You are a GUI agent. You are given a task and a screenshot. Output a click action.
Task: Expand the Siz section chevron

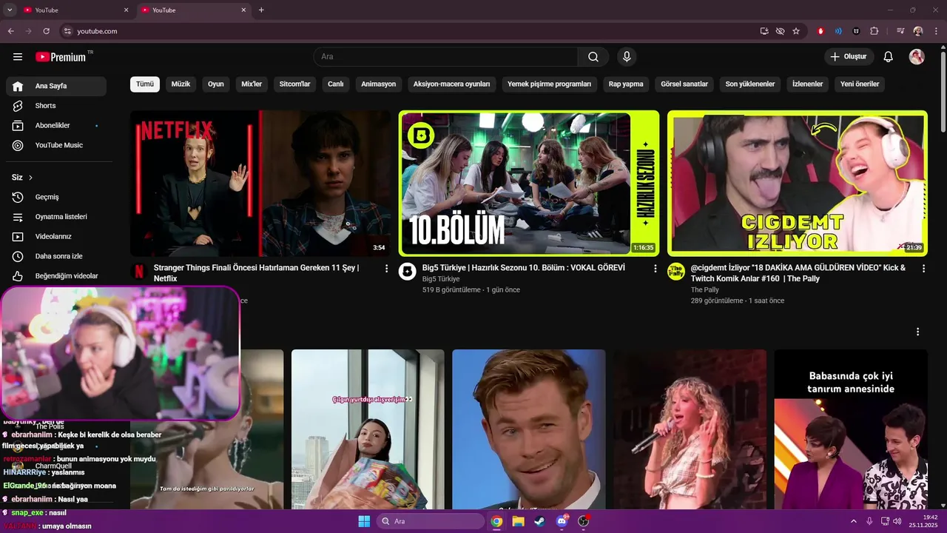(30, 178)
